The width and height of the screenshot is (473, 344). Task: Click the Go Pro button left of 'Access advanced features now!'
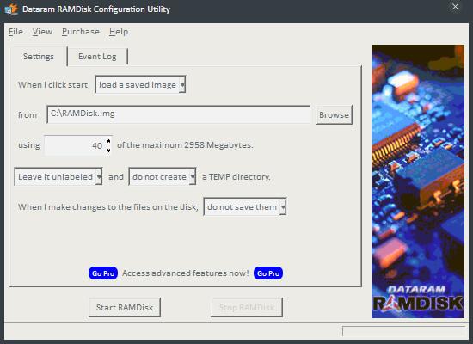pos(103,273)
